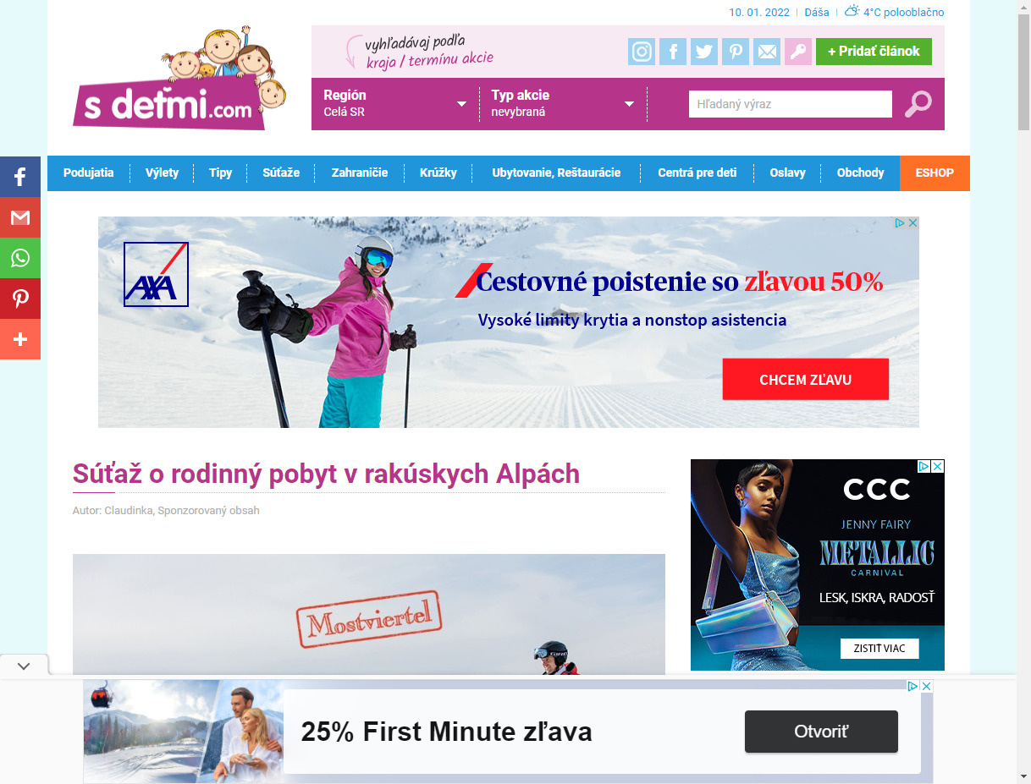1031x784 pixels.
Task: Expand the Región dropdown
Action: click(x=395, y=103)
